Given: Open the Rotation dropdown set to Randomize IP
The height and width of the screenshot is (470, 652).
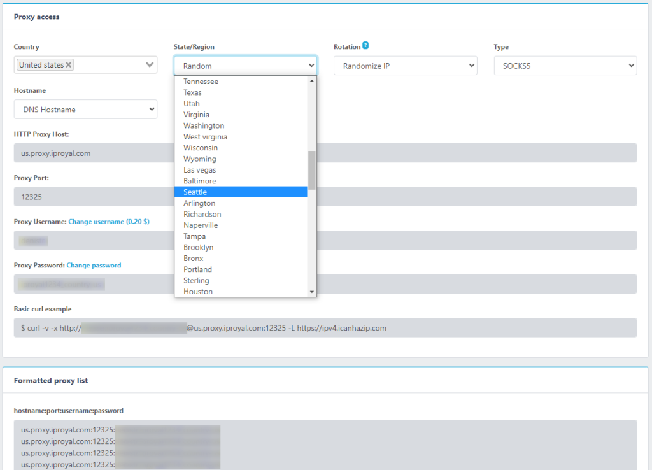Looking at the screenshot, I should click(x=406, y=66).
